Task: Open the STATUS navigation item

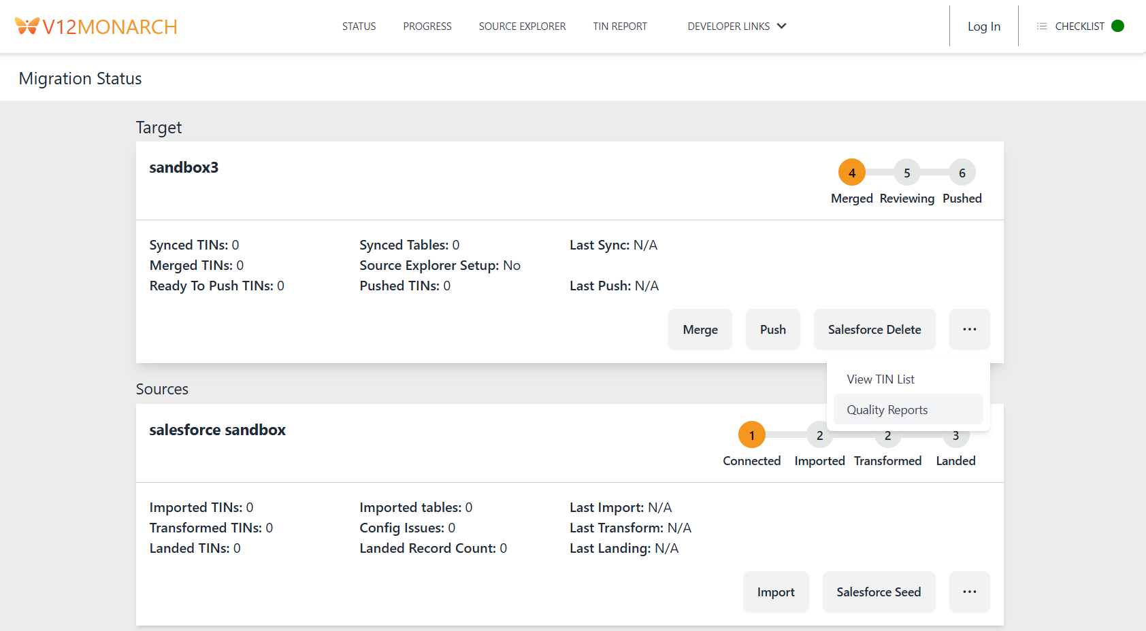Action: point(359,26)
